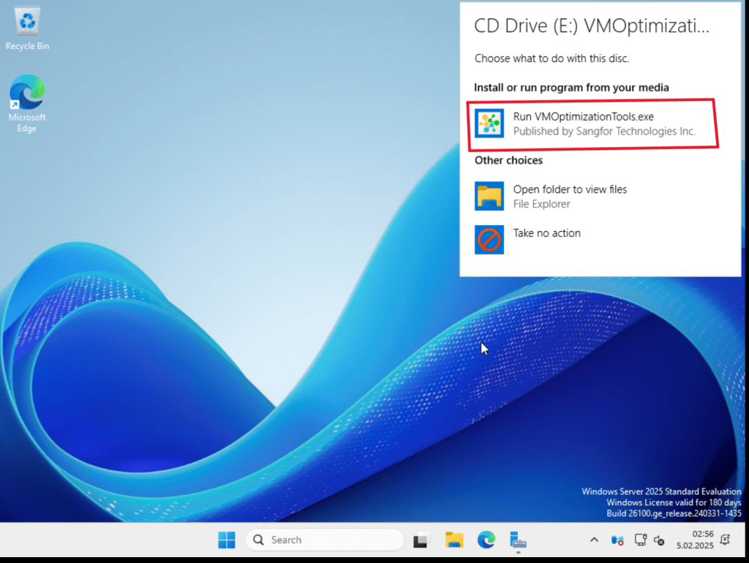Open the Windows Start menu

coord(227,540)
